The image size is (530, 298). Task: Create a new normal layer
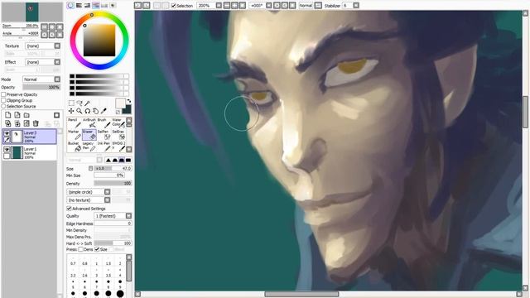(8, 115)
